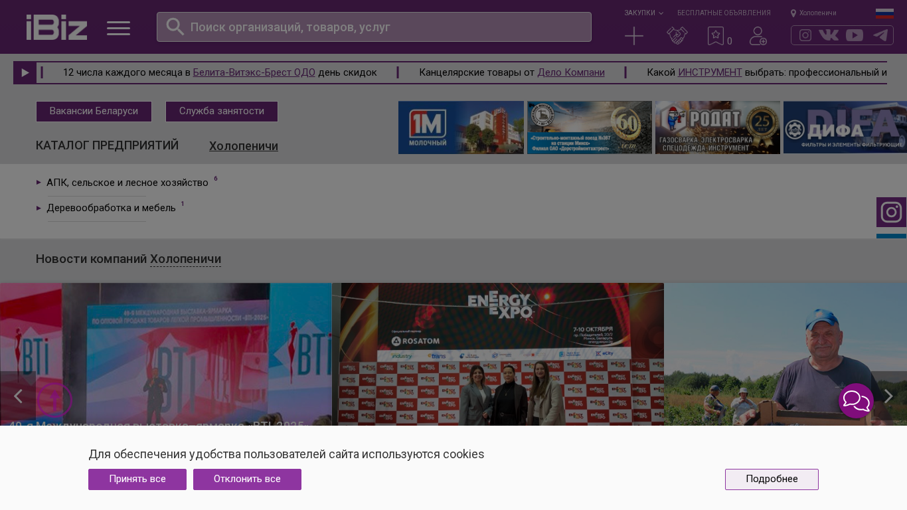
Task: Open the YouTube channel icon
Action: click(855, 35)
